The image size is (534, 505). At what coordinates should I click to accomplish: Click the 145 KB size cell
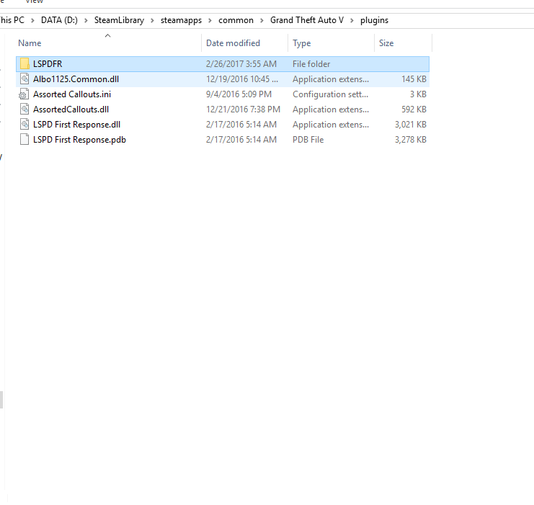tap(414, 79)
